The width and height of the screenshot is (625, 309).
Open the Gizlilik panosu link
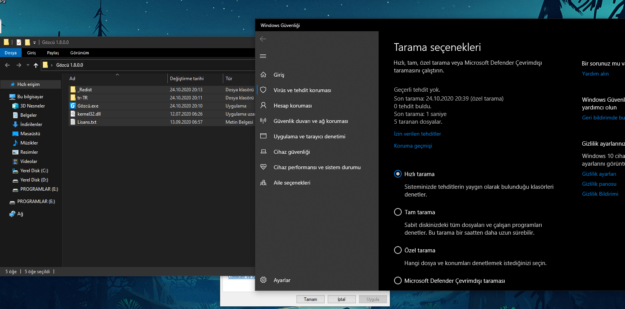pos(599,184)
